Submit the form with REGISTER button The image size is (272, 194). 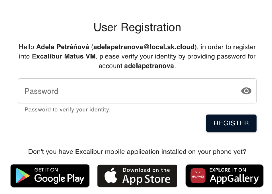[231, 123]
